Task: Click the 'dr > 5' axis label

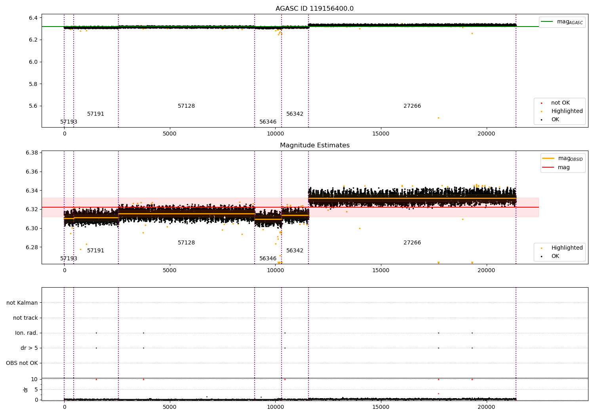Action: pos(29,348)
